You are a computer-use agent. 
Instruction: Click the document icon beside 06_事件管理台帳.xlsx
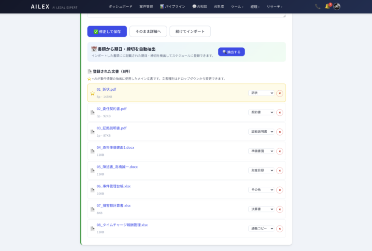pos(92,190)
